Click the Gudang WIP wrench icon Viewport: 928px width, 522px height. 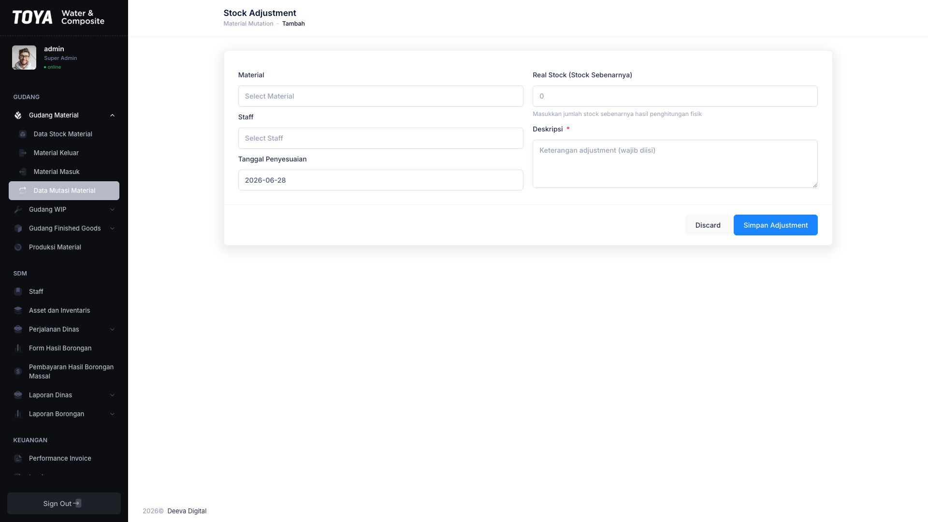(x=18, y=210)
